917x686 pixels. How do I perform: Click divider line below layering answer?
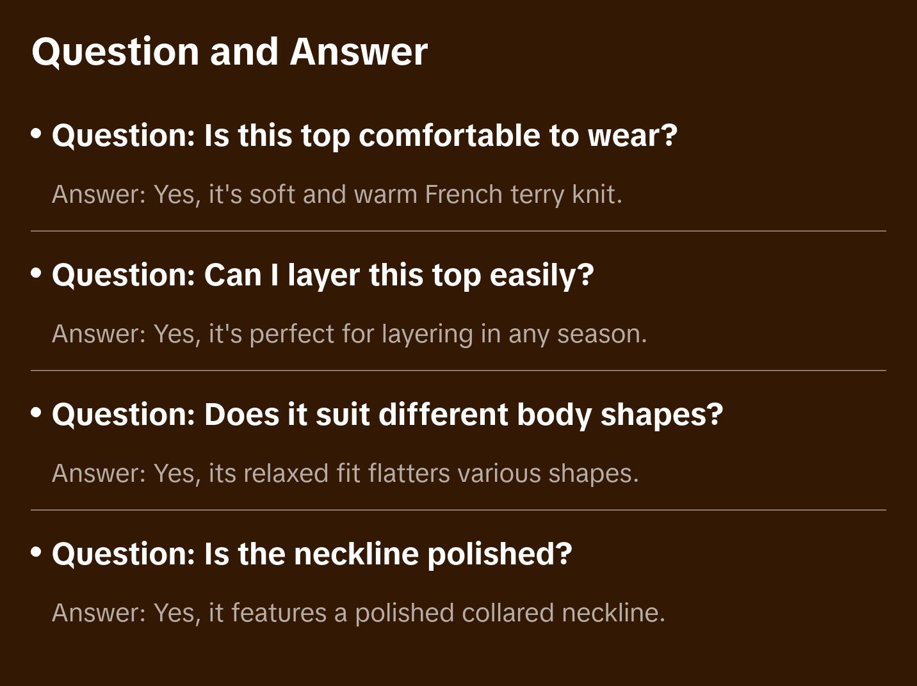(458, 371)
